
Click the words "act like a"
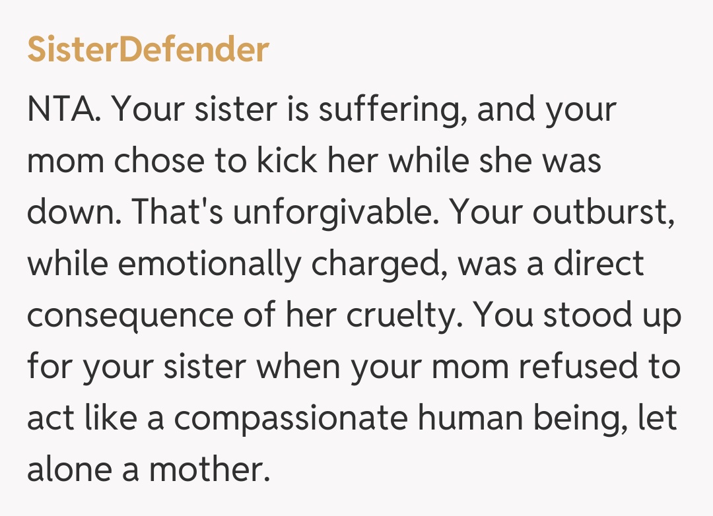click(x=96, y=418)
